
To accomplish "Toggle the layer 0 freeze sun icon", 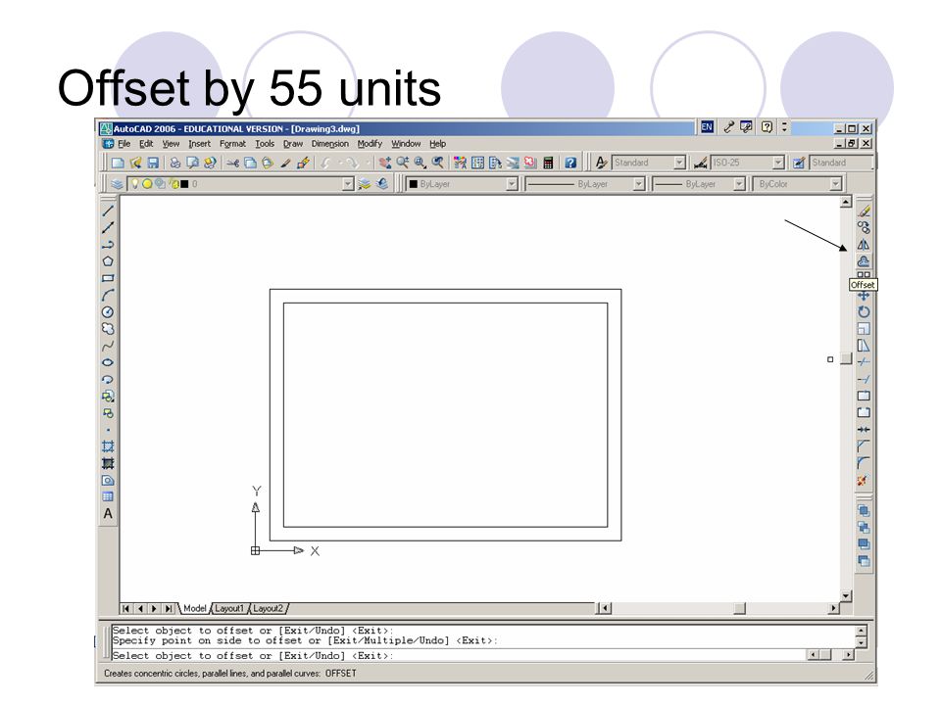I will [x=147, y=184].
